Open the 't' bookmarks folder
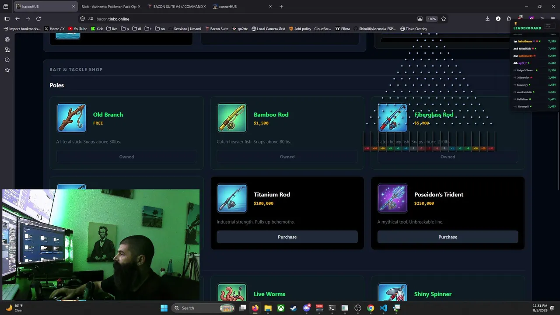 (148, 29)
